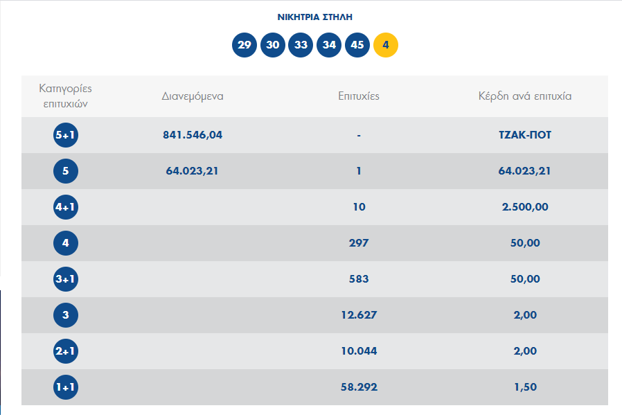Viewport: 622px width, 417px height.
Task: Select the 2+1 category badge
Action: [65, 351]
